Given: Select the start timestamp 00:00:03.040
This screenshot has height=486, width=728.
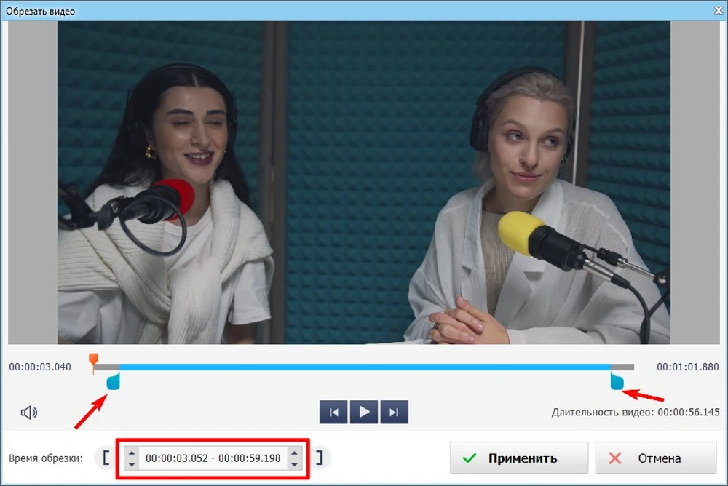Looking at the screenshot, I should point(39,367).
